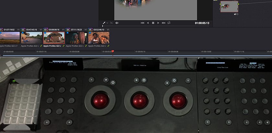Click the circular window badge under the node
Screen dimensions: 272x133
click(x=237, y=14)
